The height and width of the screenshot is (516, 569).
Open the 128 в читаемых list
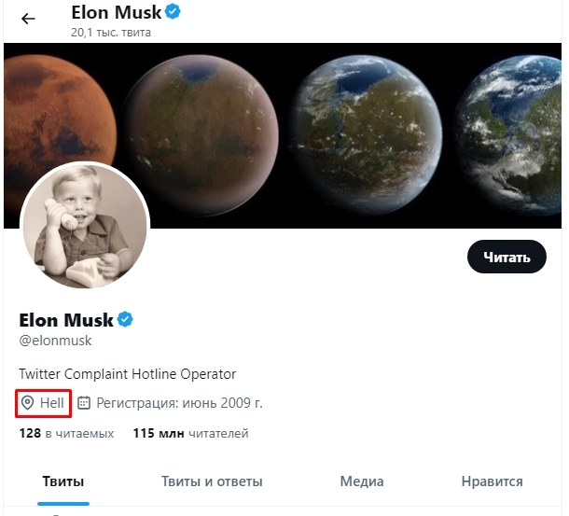[66, 433]
